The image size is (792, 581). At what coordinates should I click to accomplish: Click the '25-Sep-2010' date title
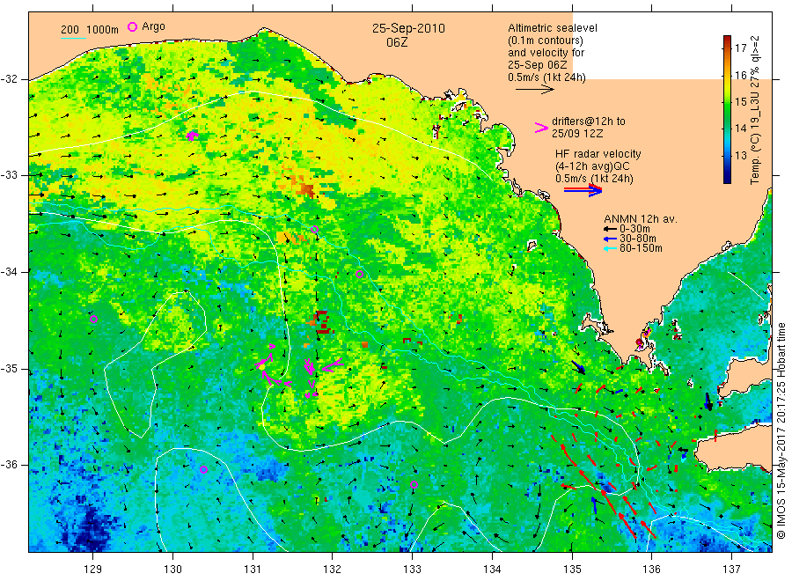[x=408, y=28]
